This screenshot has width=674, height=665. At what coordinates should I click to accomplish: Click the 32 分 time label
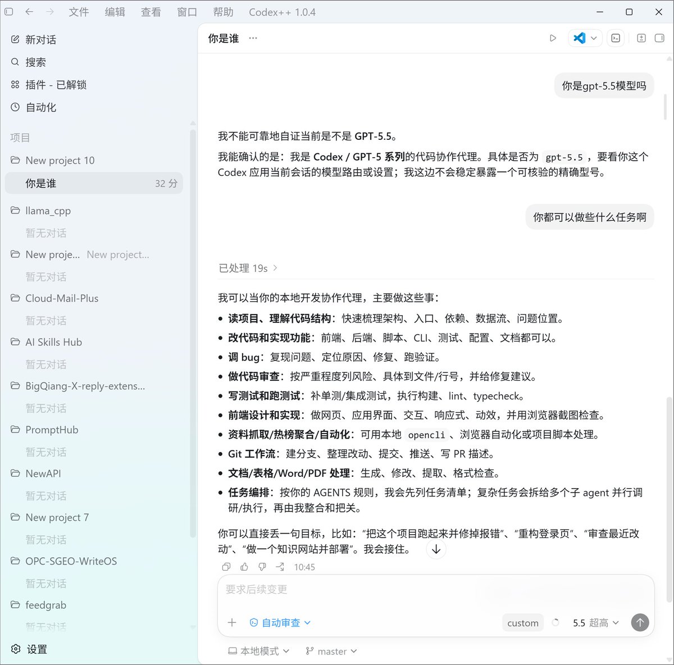point(166,184)
